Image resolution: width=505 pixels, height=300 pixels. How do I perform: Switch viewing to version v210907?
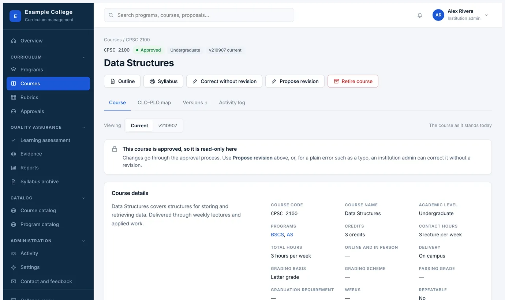point(168,125)
